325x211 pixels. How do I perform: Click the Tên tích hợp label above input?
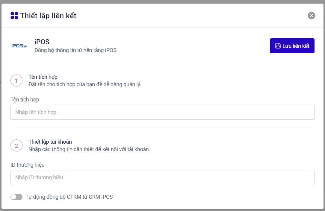[x=25, y=99]
